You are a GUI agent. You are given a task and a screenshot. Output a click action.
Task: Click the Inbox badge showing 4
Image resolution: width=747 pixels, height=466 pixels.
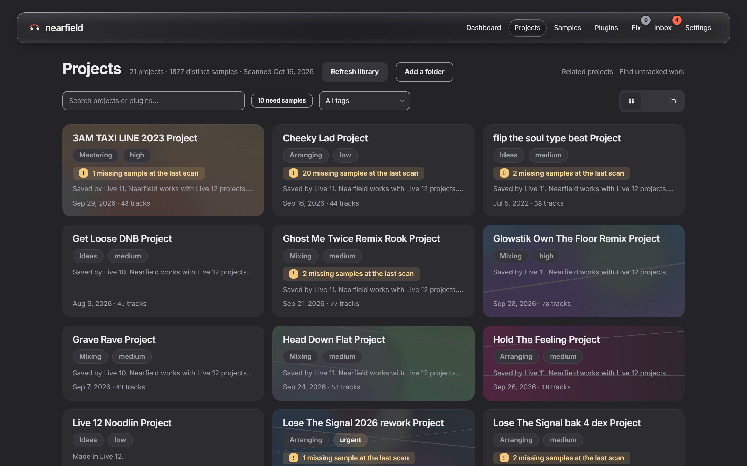pos(677,20)
